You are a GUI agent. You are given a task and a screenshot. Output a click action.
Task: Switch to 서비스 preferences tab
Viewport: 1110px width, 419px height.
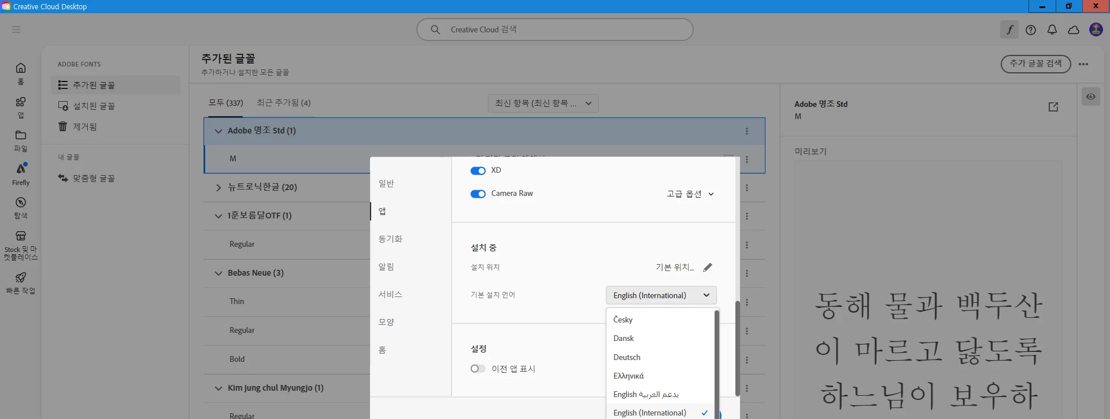click(390, 294)
